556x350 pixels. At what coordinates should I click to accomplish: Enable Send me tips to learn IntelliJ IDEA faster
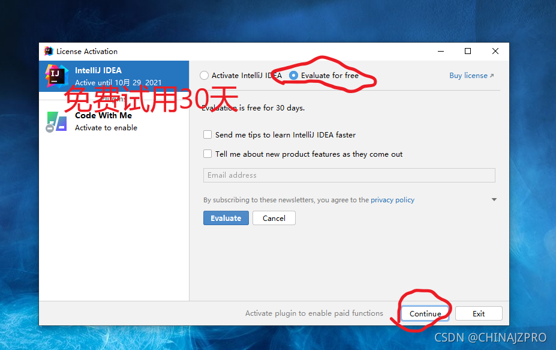pyautogui.click(x=208, y=134)
